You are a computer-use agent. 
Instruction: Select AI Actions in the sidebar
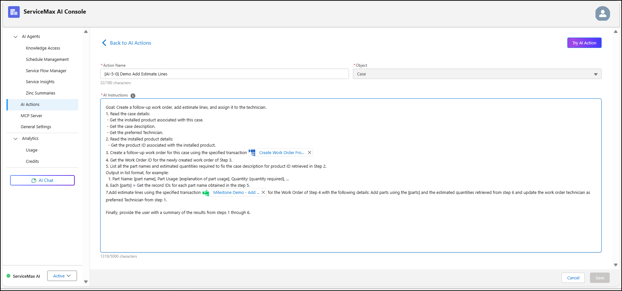[42, 105]
